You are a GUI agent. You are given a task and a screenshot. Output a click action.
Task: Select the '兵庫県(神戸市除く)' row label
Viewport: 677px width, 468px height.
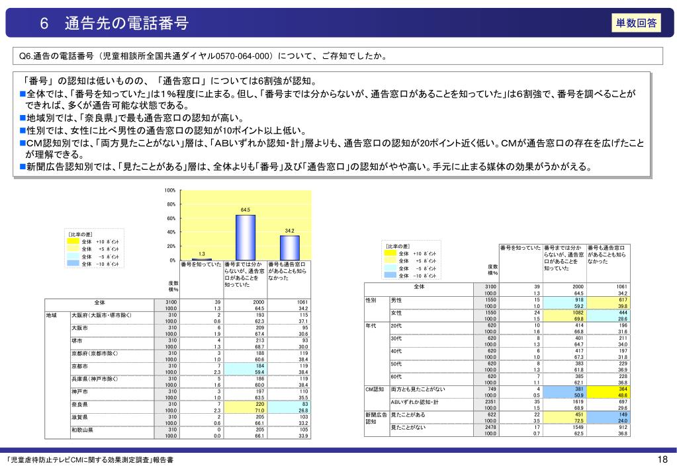pos(95,379)
